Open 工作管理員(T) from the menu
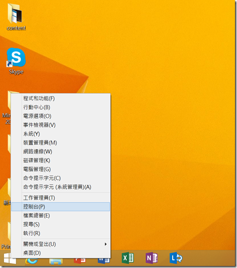 click(x=60, y=198)
